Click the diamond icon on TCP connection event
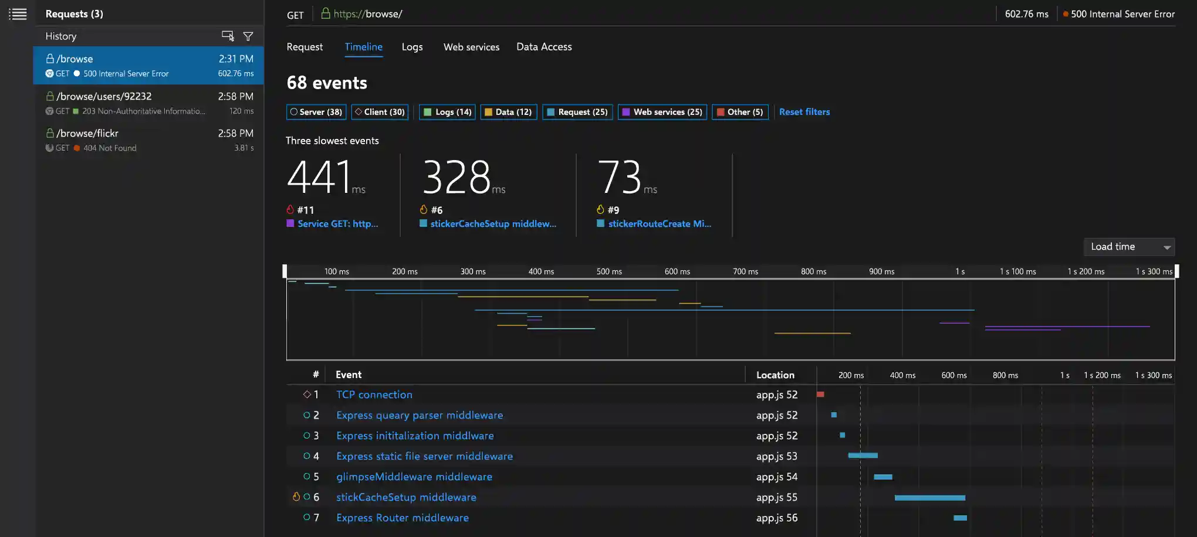 pos(307,395)
